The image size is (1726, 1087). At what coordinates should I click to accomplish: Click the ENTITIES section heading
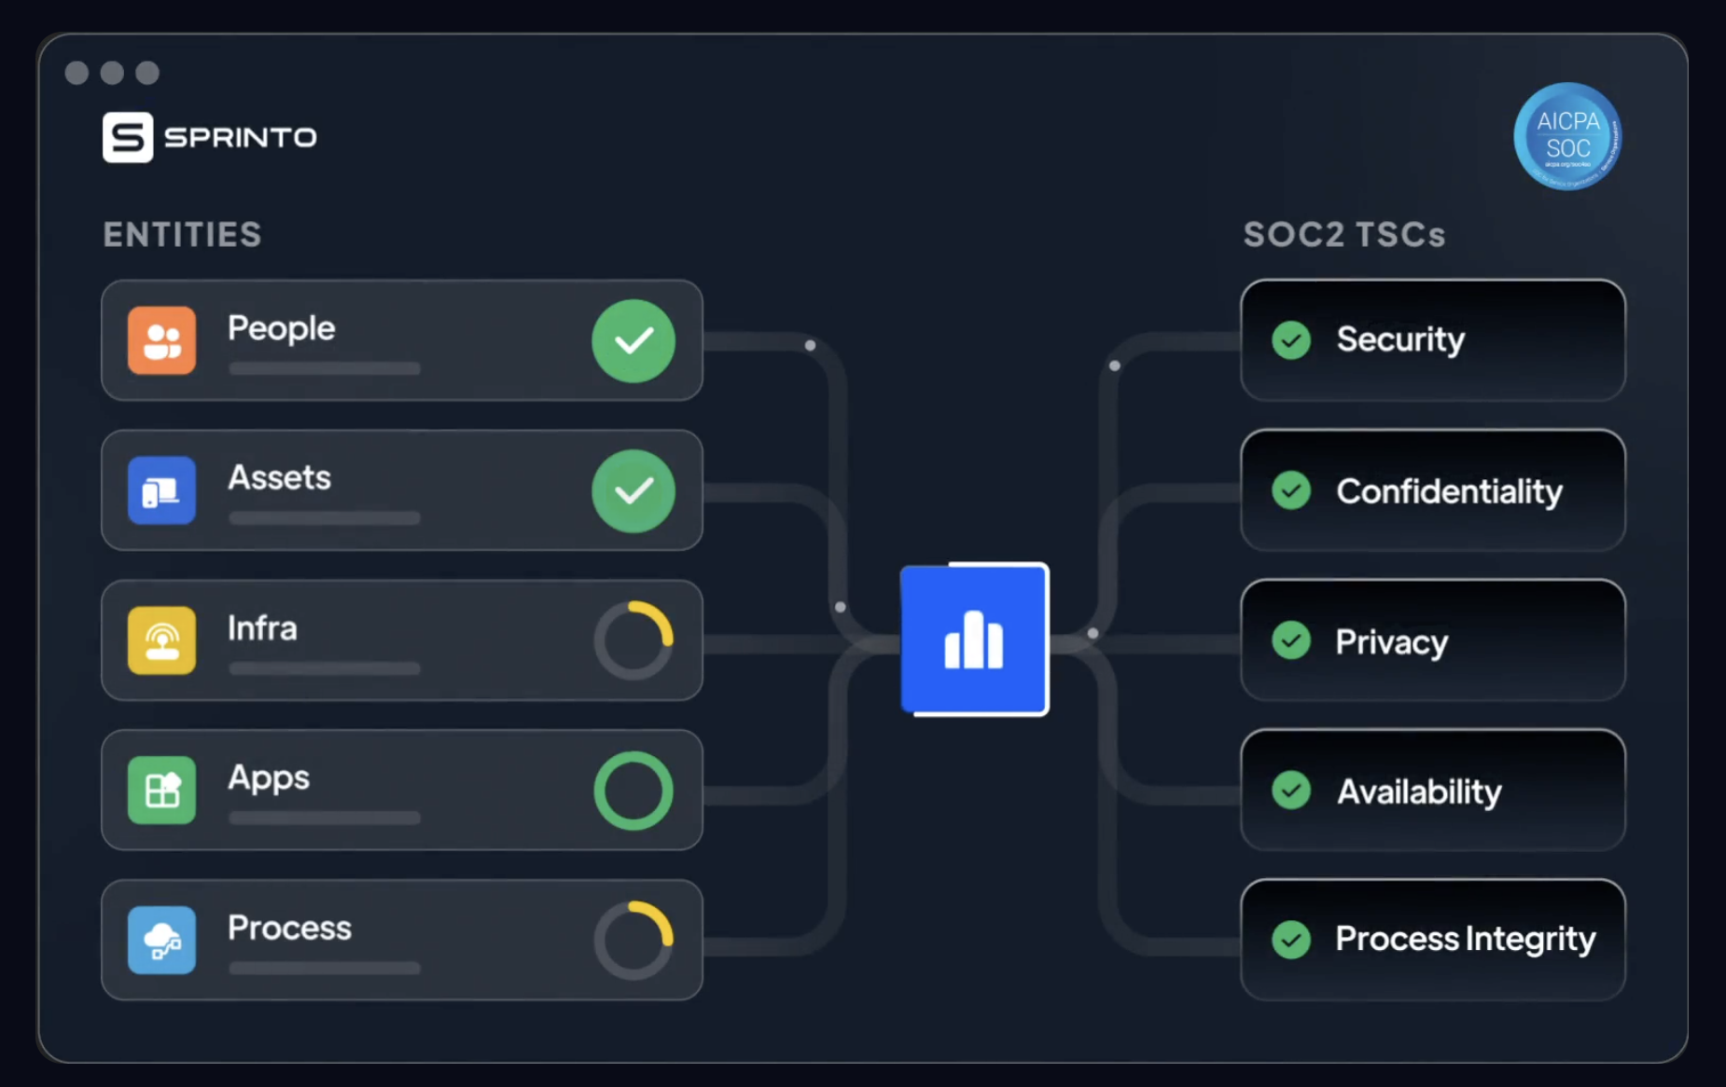[x=182, y=235]
